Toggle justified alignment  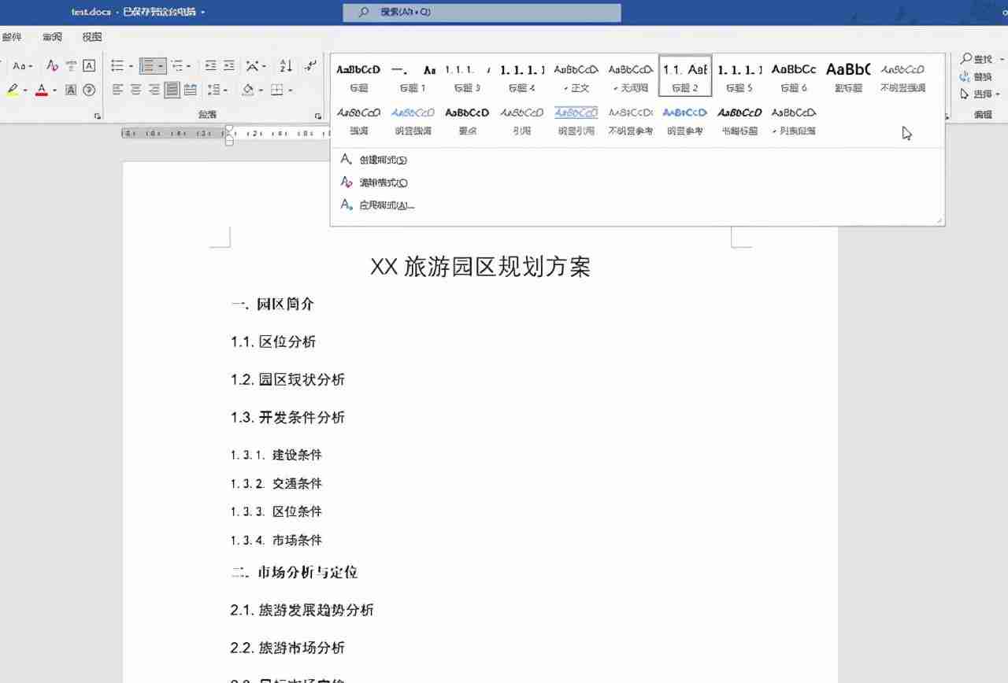coord(173,89)
